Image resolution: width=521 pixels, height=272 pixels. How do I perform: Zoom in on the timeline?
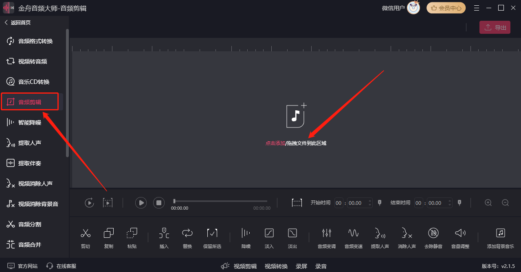(488, 202)
